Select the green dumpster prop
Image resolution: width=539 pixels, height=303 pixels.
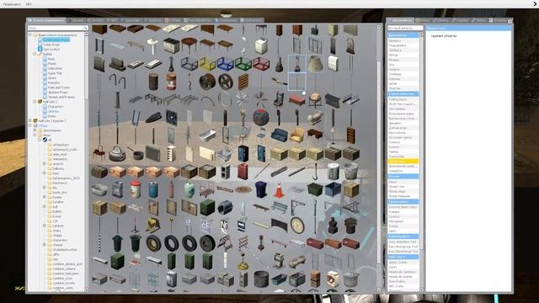tap(315, 189)
